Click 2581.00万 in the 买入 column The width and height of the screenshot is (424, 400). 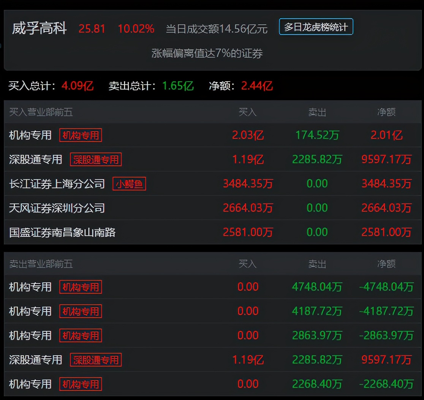pyautogui.click(x=248, y=232)
